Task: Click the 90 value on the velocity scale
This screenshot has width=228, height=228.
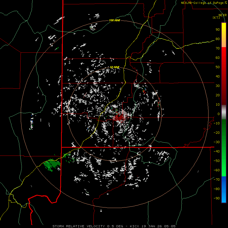Action: (x=218, y=30)
